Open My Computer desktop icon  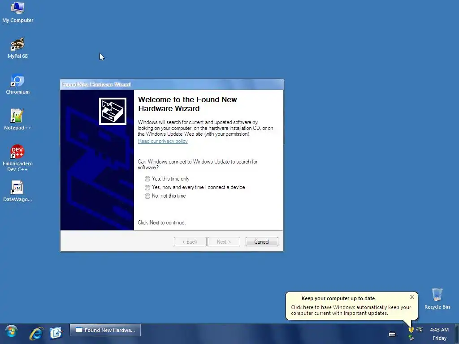click(x=17, y=12)
